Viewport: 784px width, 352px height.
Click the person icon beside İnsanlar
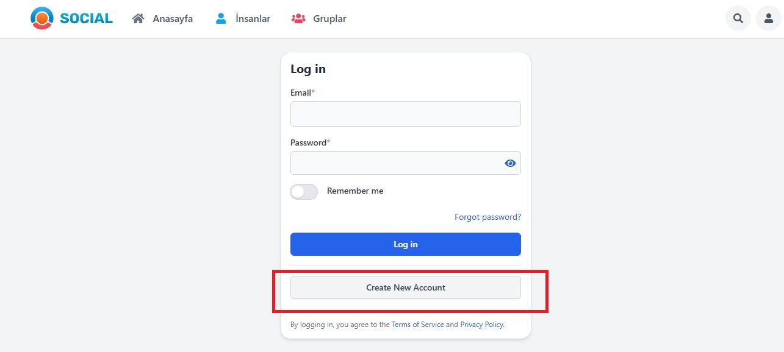point(221,18)
